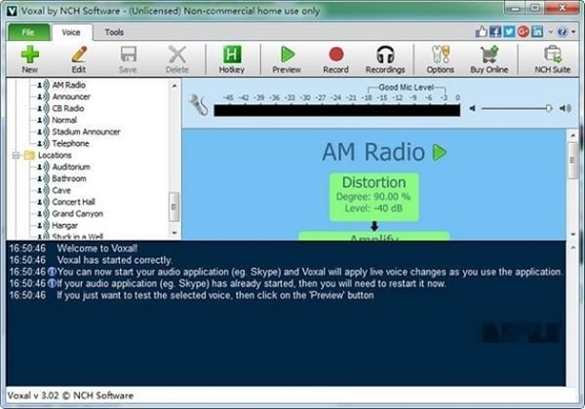Collapse the Locations folder in tree

17,155
